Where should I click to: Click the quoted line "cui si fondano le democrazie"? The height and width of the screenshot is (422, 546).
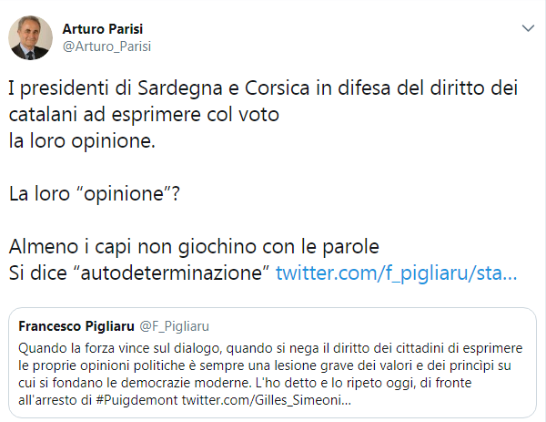point(245,383)
